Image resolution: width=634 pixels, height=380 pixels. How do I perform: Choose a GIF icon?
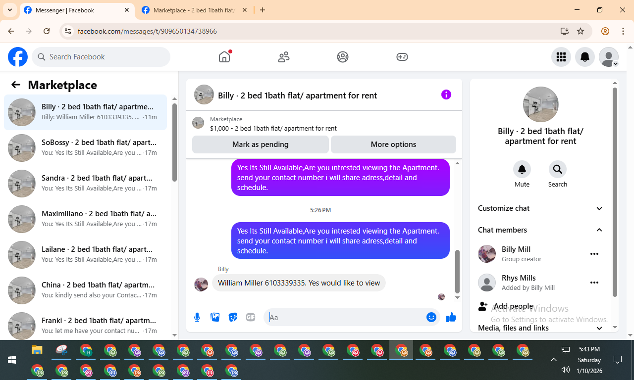pyautogui.click(x=251, y=317)
